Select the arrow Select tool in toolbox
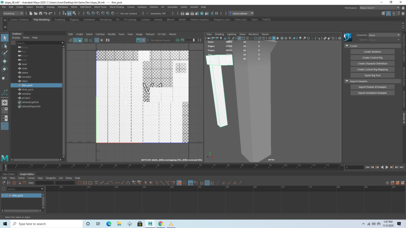Image resolution: width=406 pixels, height=228 pixels. point(5,38)
